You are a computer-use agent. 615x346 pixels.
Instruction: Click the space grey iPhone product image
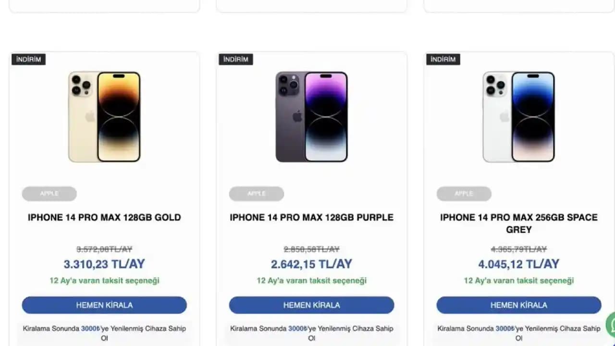coord(519,116)
